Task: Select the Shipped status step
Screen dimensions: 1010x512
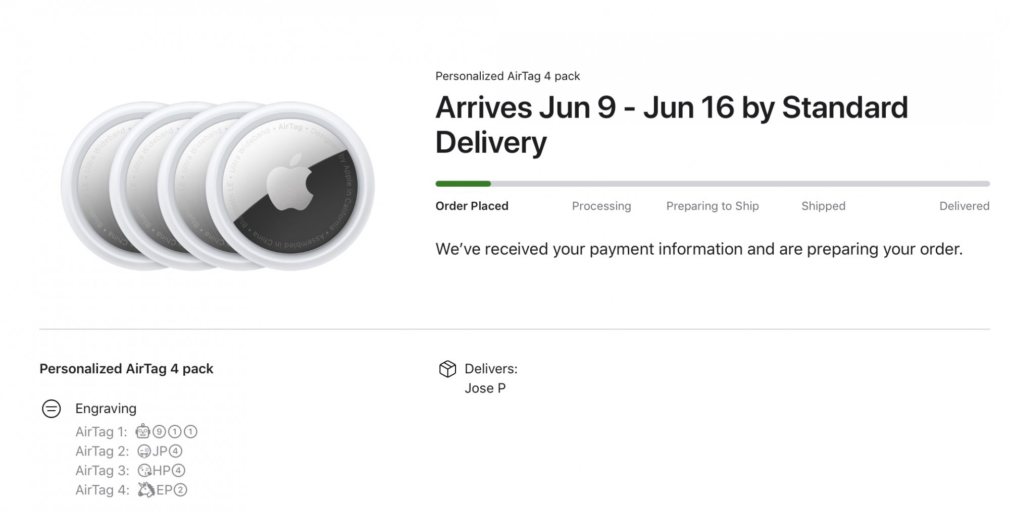Action: tap(823, 206)
